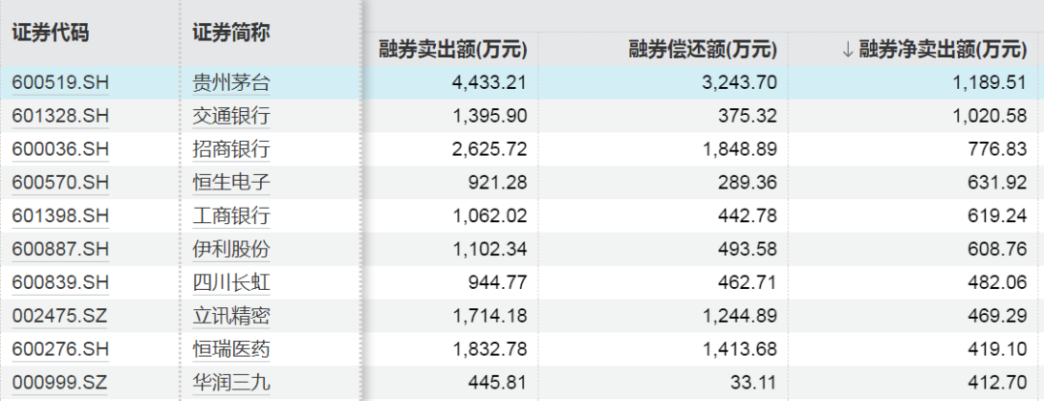
Task: Click the net value 1,189.51
Action: pos(991,83)
